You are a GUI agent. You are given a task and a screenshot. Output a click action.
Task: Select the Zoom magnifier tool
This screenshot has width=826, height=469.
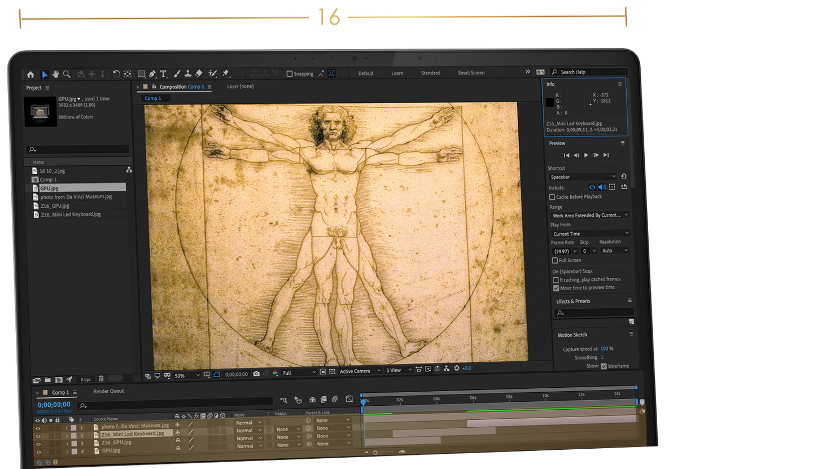point(67,74)
